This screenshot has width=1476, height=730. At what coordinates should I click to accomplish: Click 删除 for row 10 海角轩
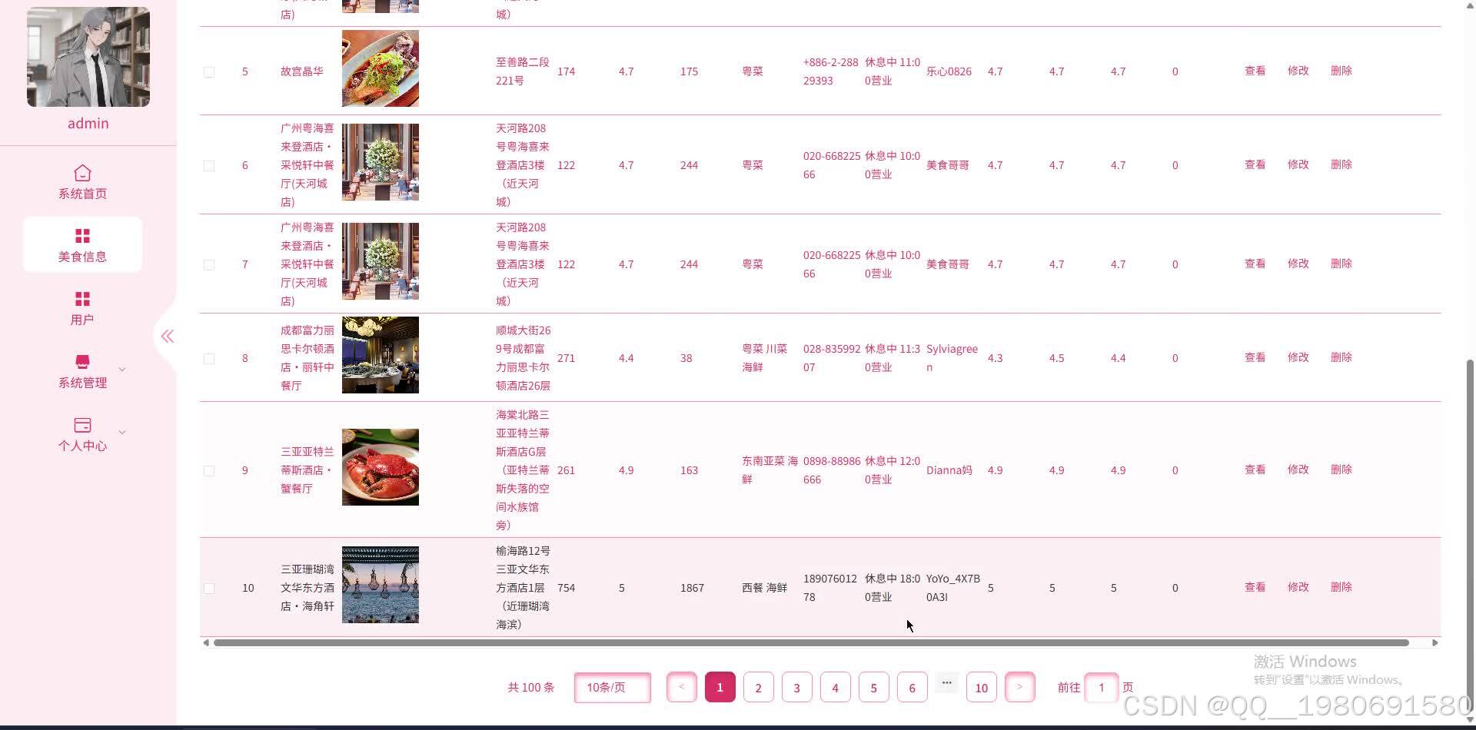(x=1341, y=587)
